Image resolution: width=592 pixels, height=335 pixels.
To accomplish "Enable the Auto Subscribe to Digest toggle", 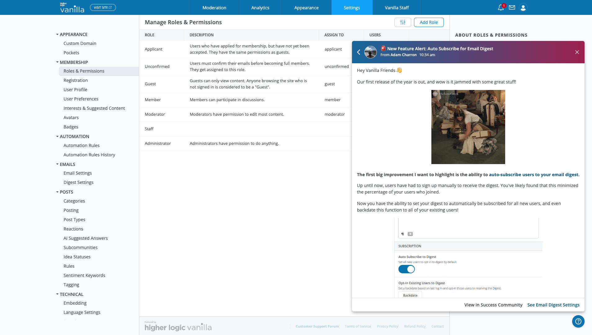I will pos(407,269).
